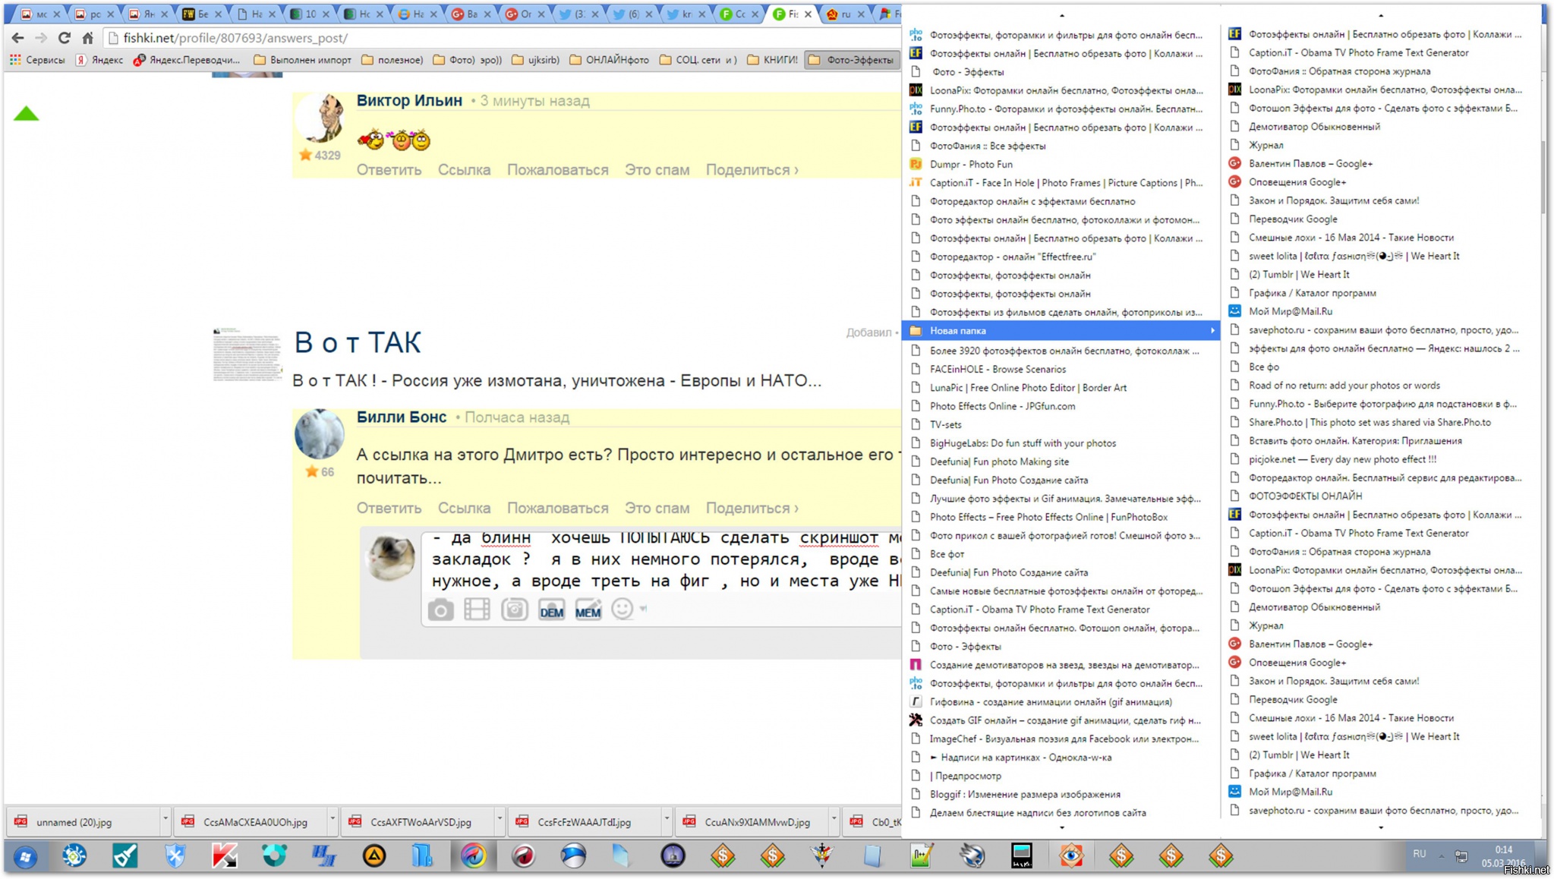Click Билли Бонс avatar thumbnail
Viewport: 1554px width, 879px height.
pos(319,434)
